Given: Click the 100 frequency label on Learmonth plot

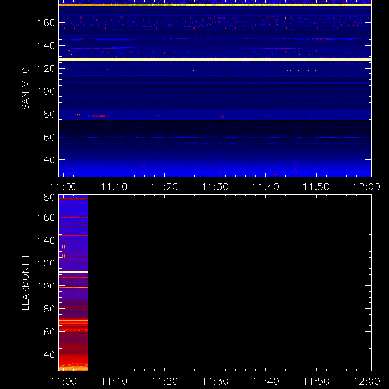Looking at the screenshot, I should [46, 286].
